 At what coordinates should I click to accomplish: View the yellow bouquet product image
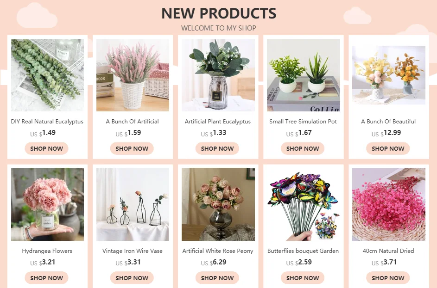pyautogui.click(x=389, y=75)
